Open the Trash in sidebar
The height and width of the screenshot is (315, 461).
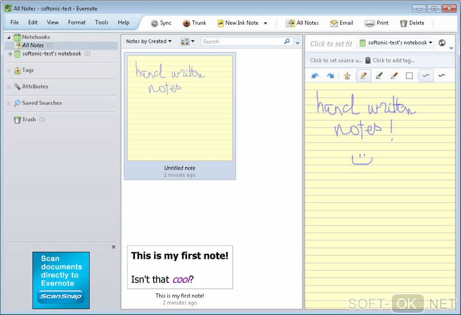(x=29, y=119)
